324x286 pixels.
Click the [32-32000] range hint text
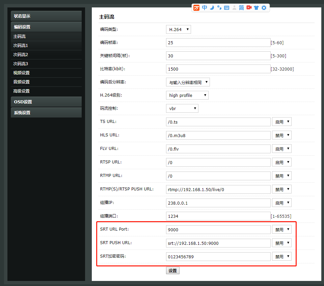click(282, 69)
